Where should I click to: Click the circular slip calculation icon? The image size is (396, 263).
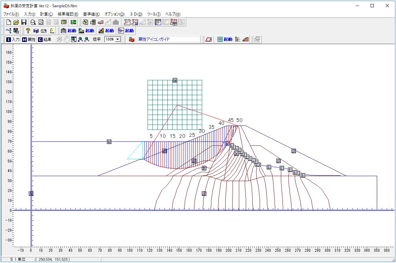(127, 22)
